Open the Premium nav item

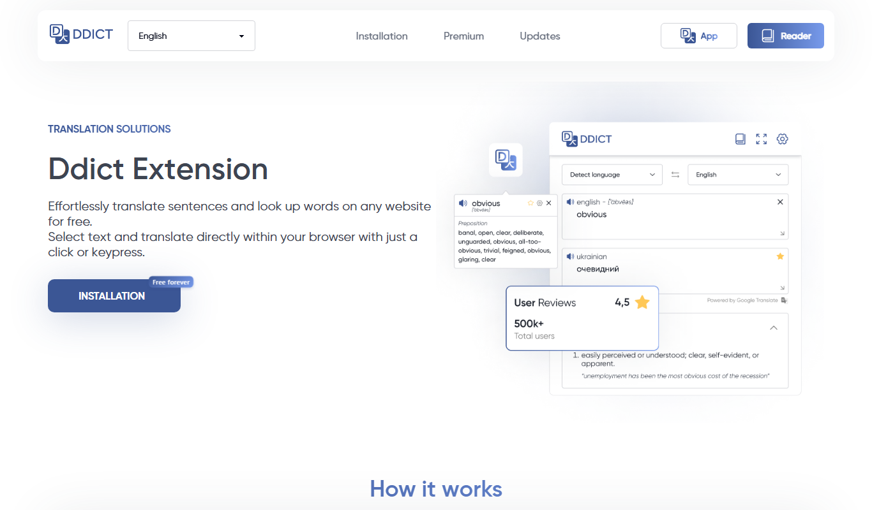[x=464, y=36]
